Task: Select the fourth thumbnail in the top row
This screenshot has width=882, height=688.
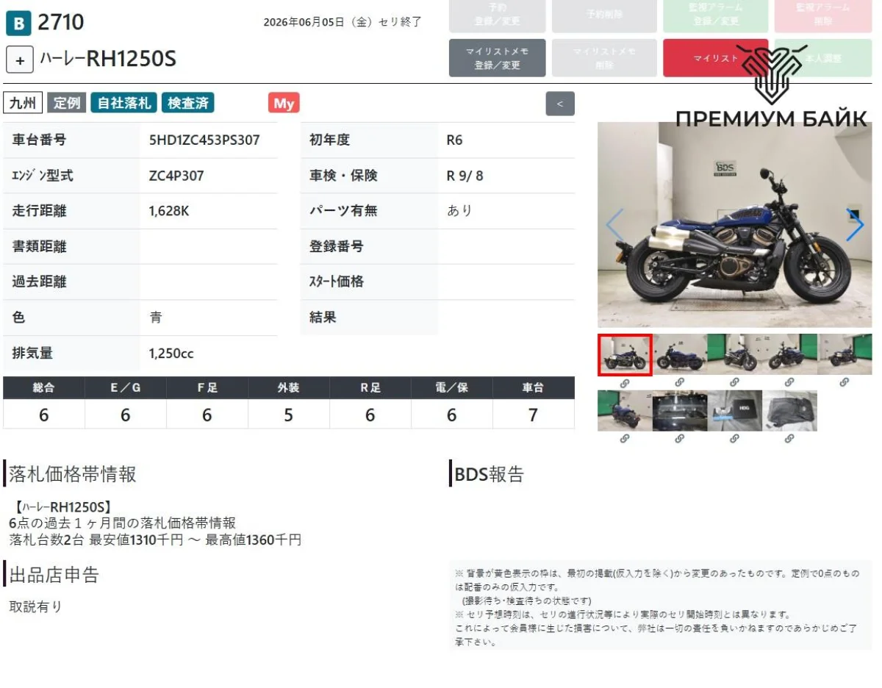Action: pyautogui.click(x=789, y=355)
